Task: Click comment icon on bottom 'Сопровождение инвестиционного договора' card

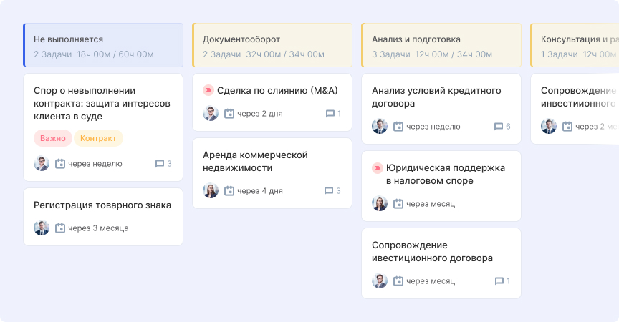Action: [x=499, y=281]
